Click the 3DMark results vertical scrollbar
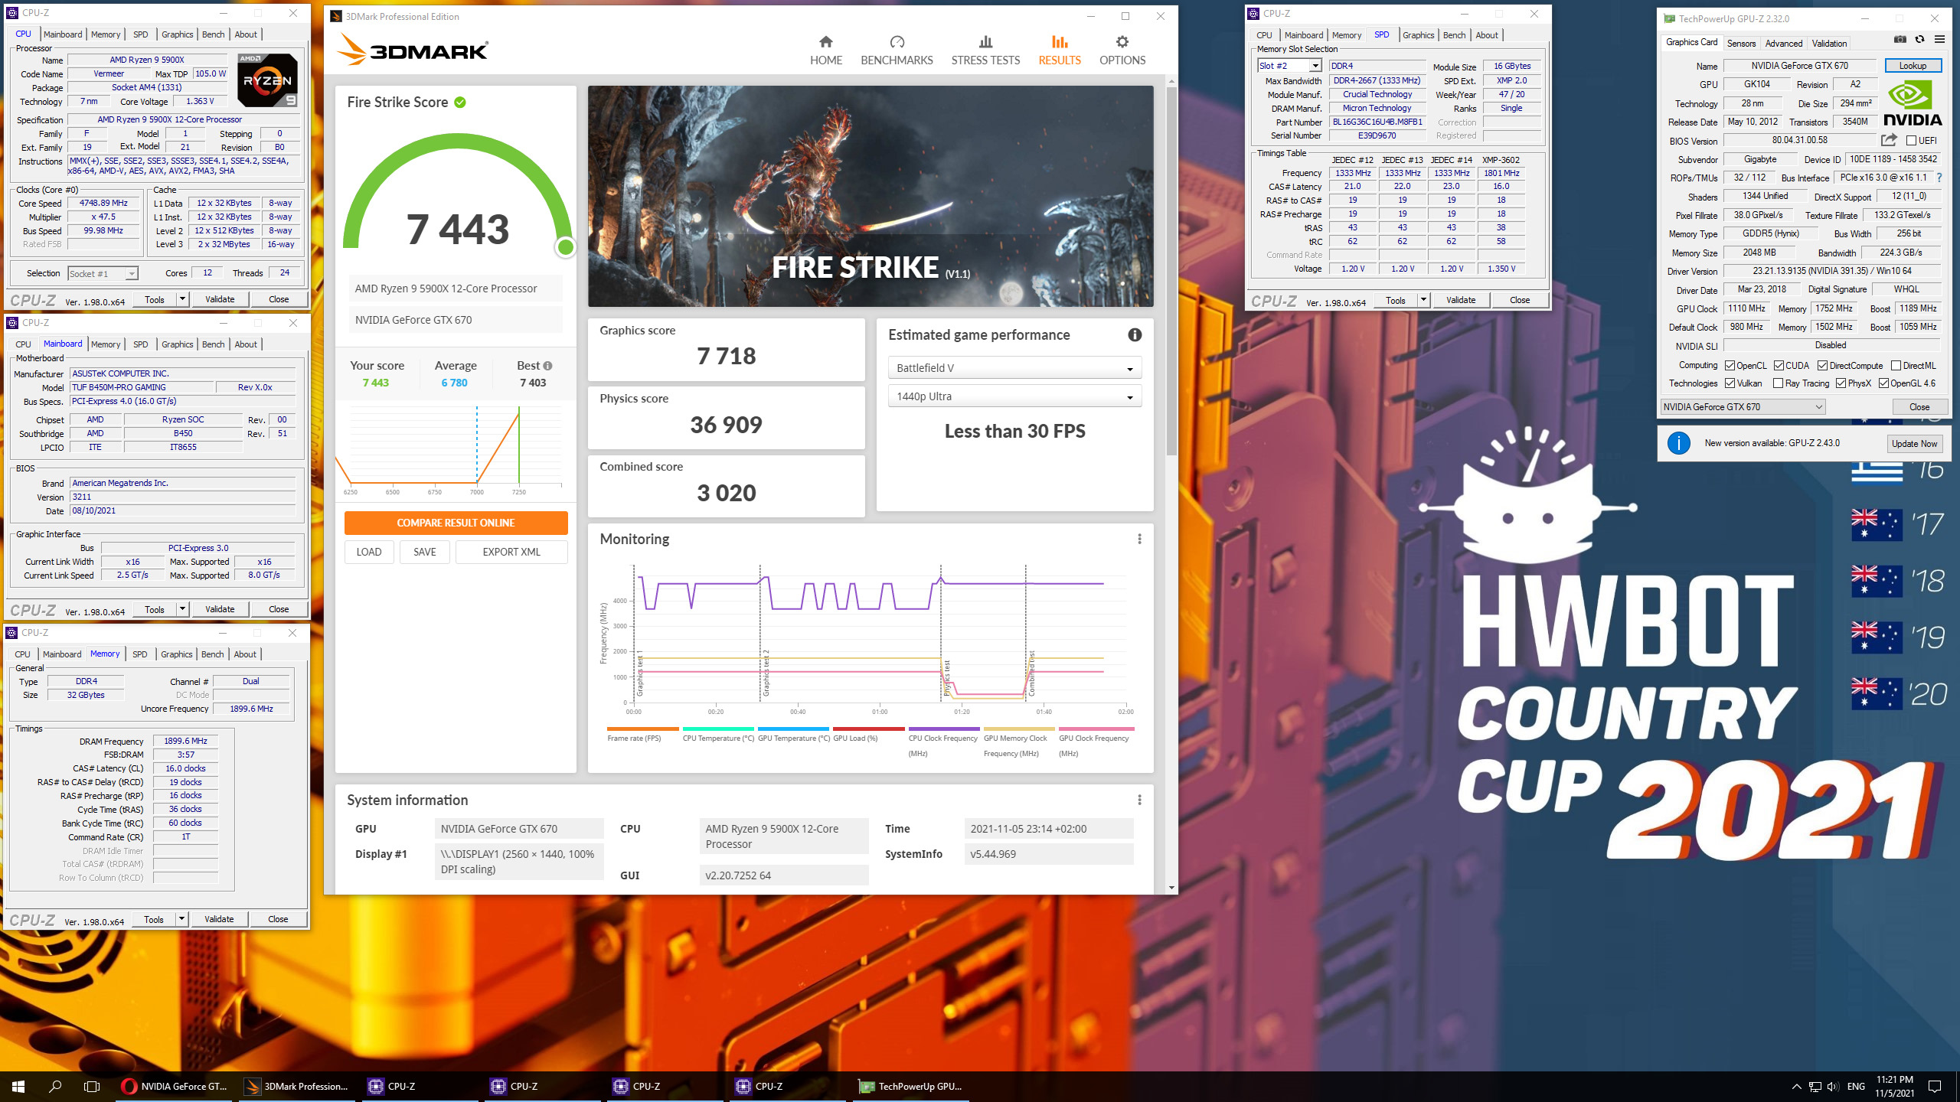 (x=1171, y=272)
